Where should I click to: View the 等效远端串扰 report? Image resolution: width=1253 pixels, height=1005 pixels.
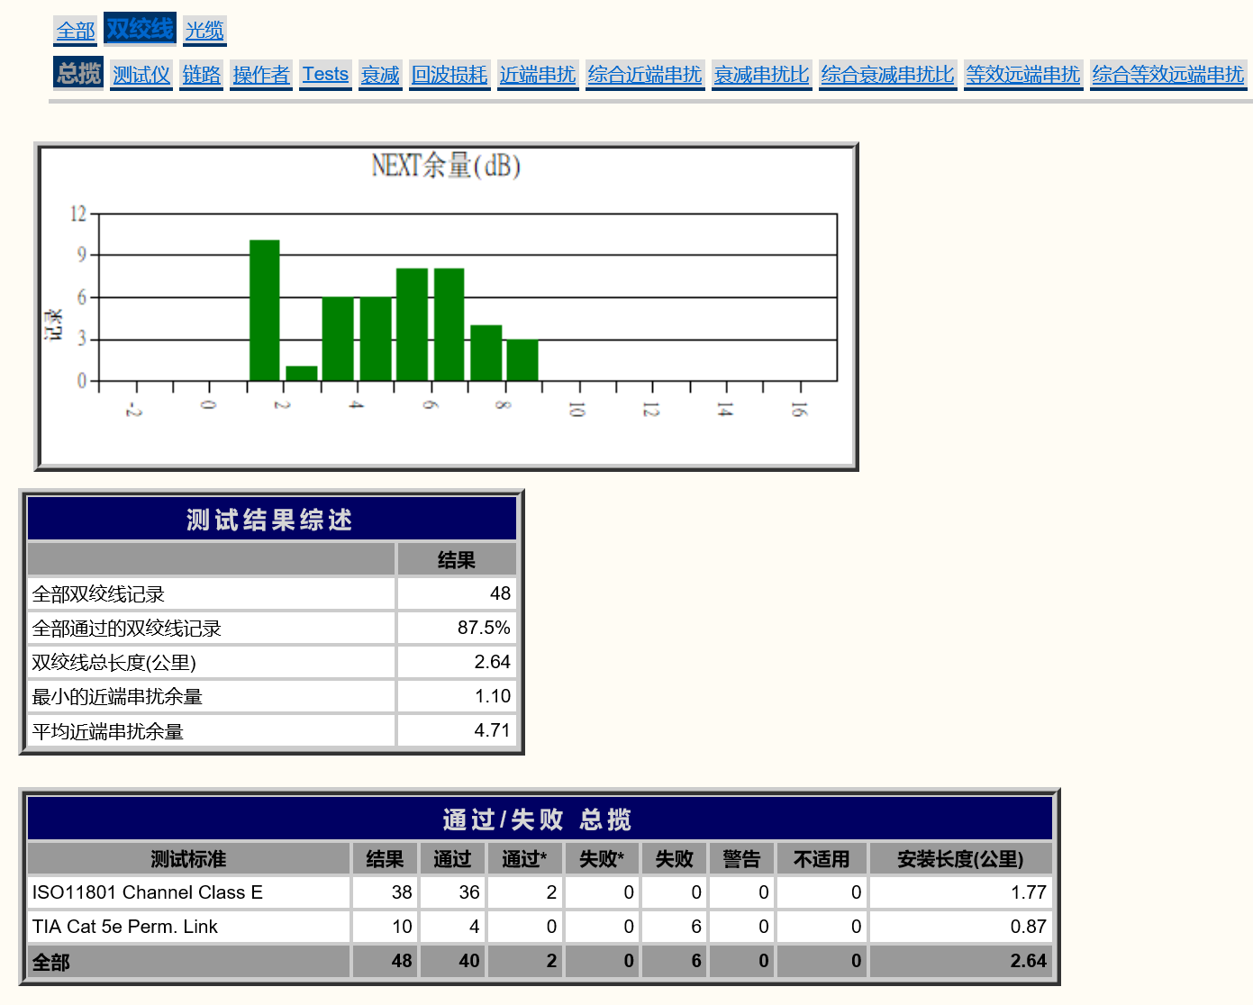1023,75
